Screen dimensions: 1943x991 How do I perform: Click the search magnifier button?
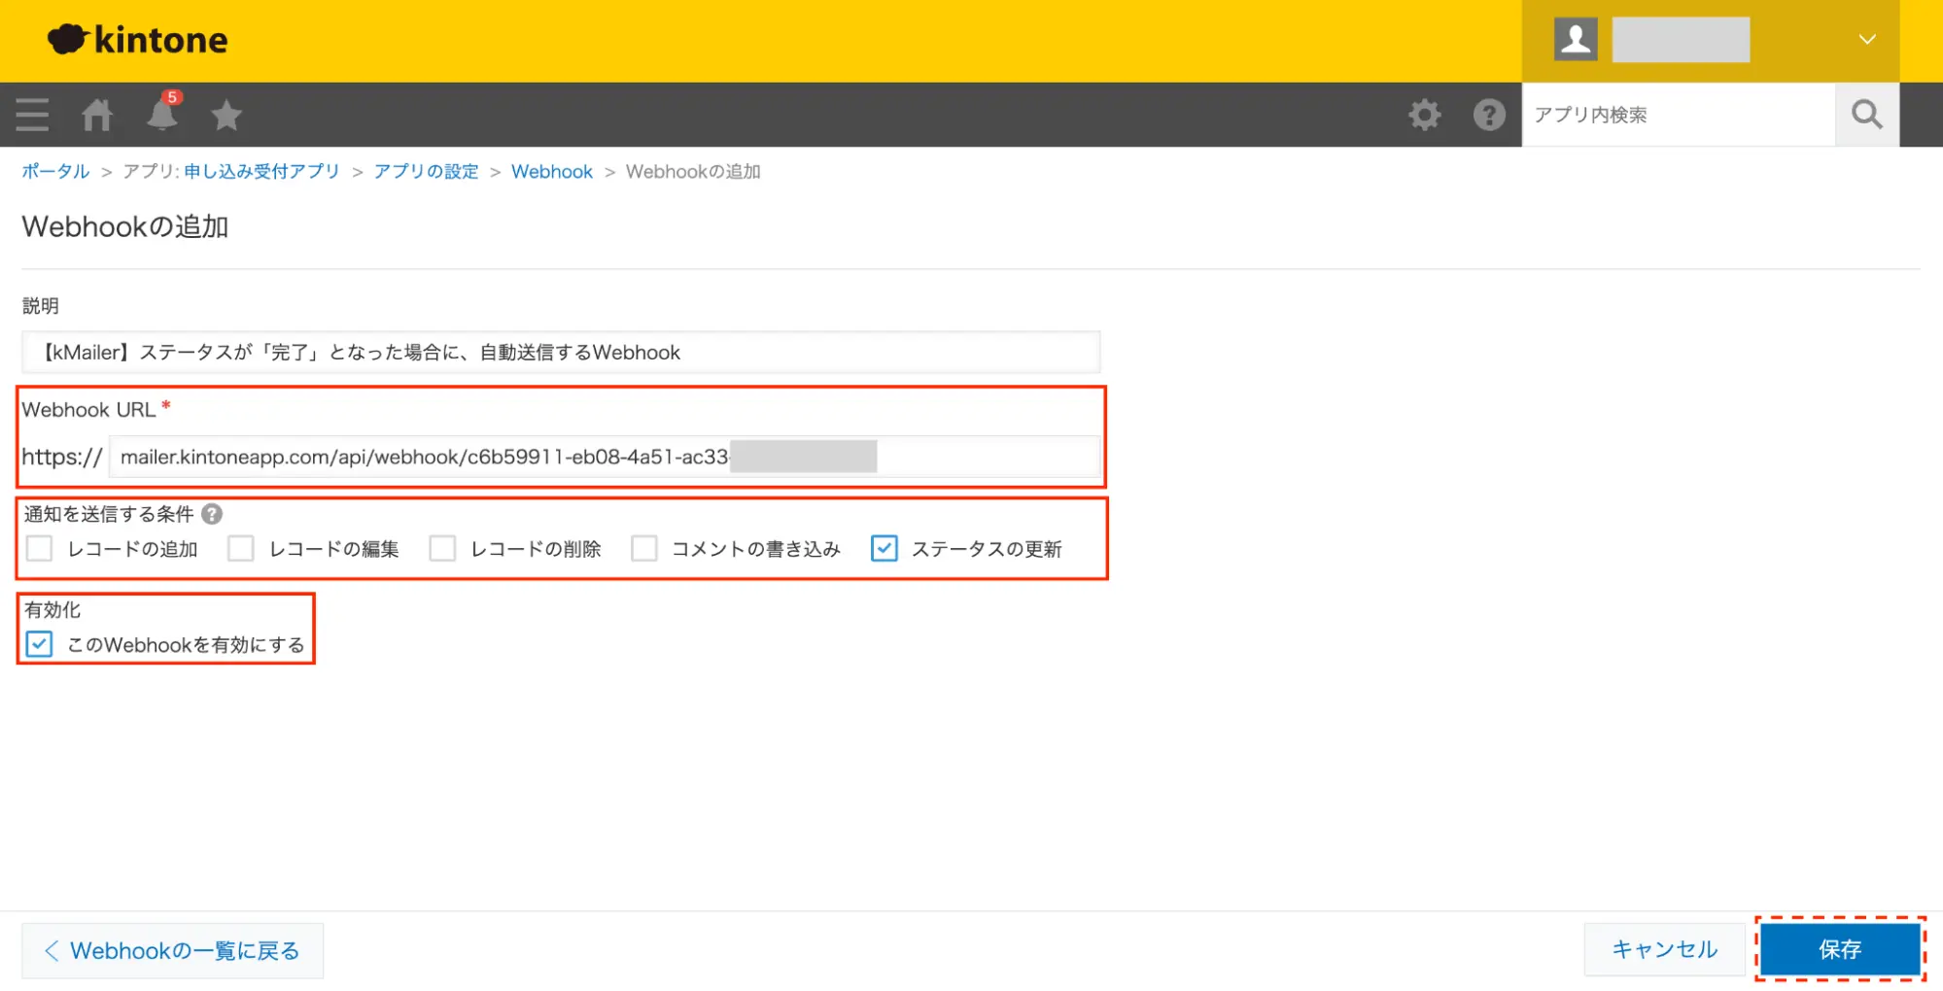point(1866,115)
